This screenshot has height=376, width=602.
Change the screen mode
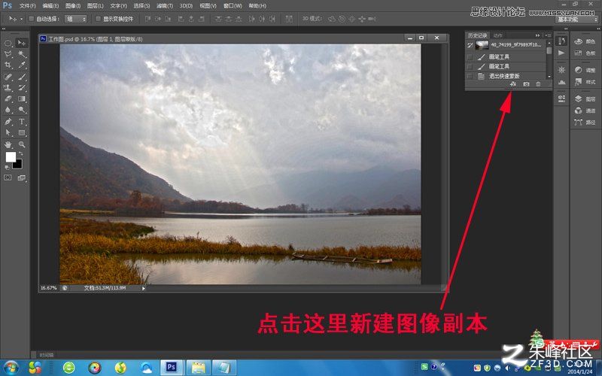click(22, 177)
